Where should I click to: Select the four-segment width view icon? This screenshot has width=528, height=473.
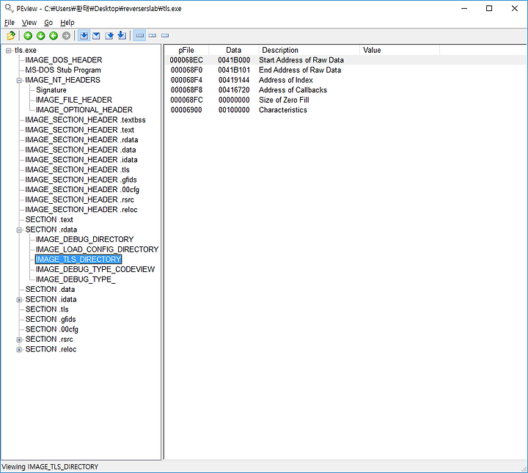pos(140,35)
